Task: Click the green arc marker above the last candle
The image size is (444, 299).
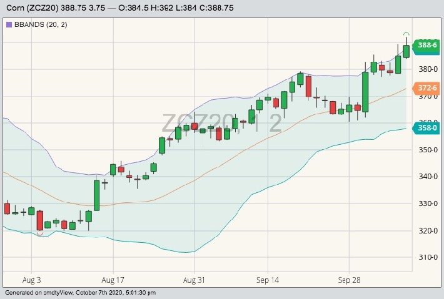Action: pyautogui.click(x=406, y=34)
